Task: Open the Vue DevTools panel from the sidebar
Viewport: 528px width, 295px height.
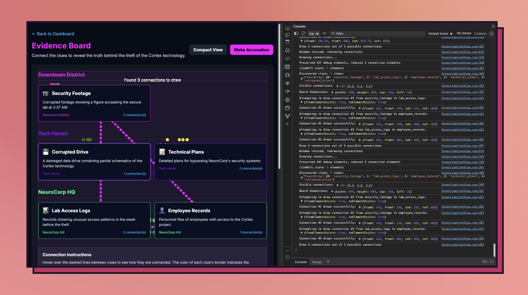Action: (x=287, y=116)
